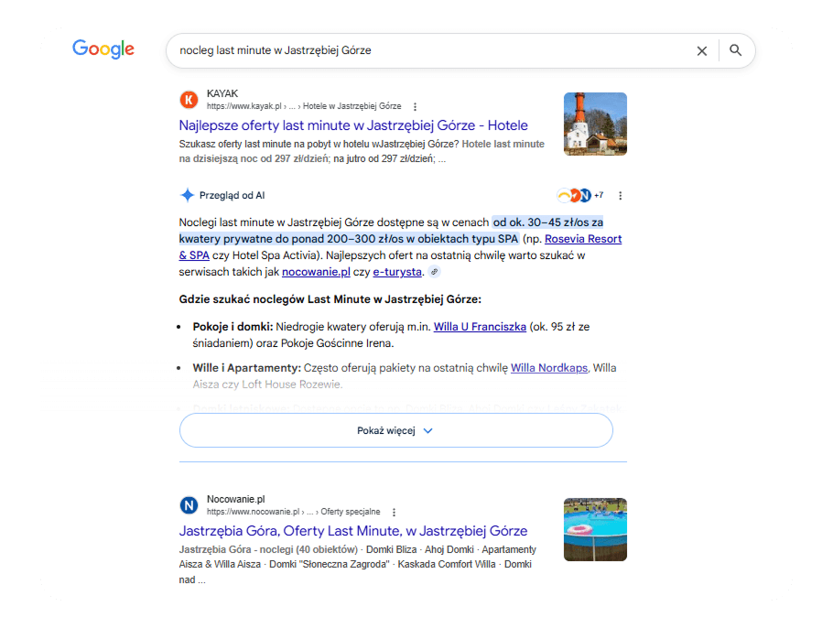Viewport: 833px width, 628px height.
Task: Click the AI overview sparkle icon
Action: pos(187,195)
